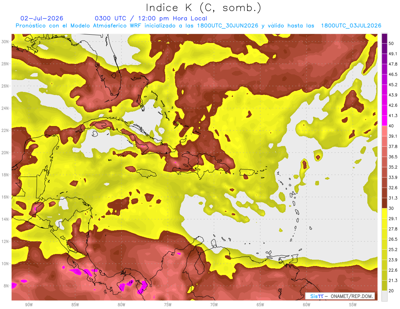
Task: Click the "30N" latitude label
Action: (x=5, y=42)
